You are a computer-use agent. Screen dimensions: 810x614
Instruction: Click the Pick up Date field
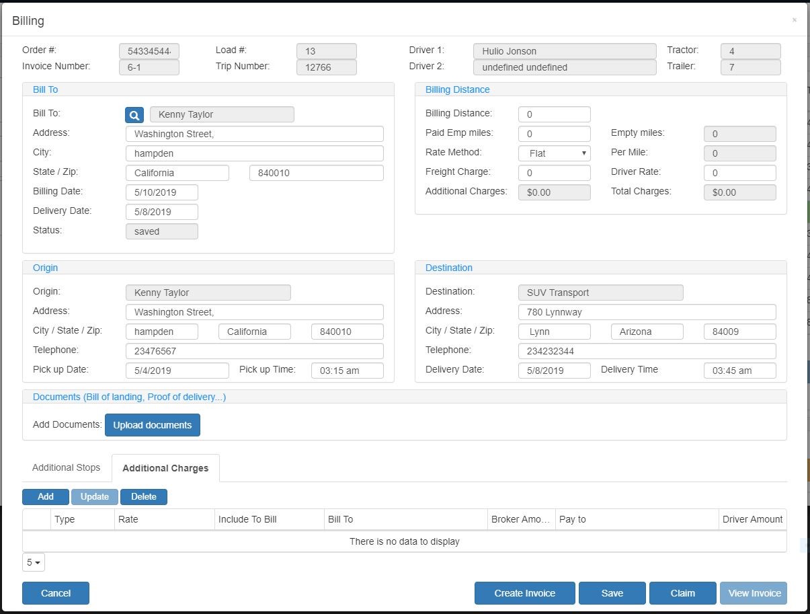click(x=177, y=371)
